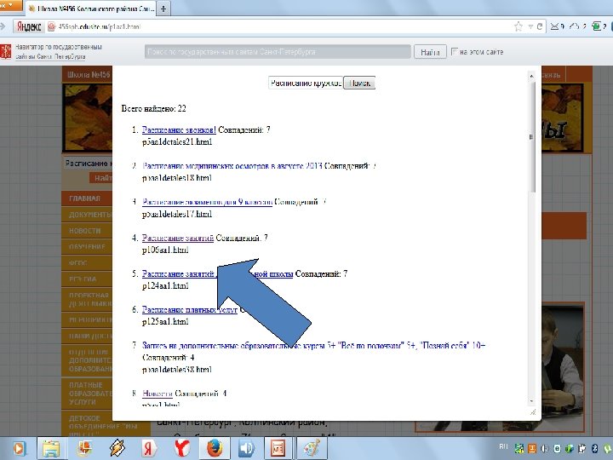
Task: Click the Школа №456 site header title
Action: [x=89, y=74]
